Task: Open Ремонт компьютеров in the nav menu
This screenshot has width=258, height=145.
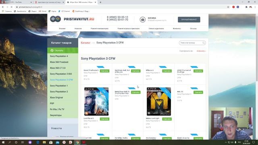Action: click(x=100, y=29)
